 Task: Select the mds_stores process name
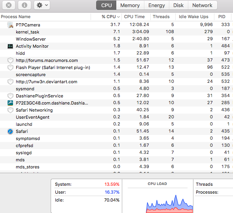pos(28,167)
